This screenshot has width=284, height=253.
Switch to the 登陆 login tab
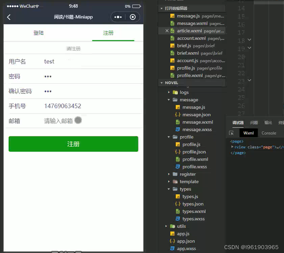pyautogui.click(x=39, y=33)
